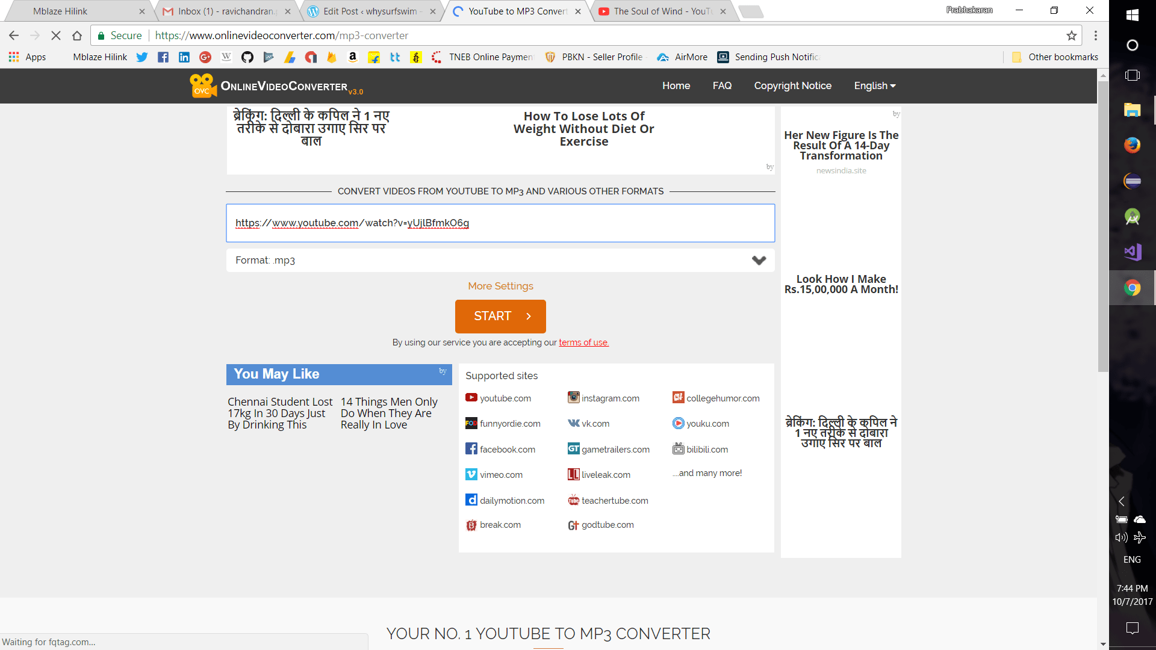
Task: Open the English language dropdown
Action: [874, 85]
